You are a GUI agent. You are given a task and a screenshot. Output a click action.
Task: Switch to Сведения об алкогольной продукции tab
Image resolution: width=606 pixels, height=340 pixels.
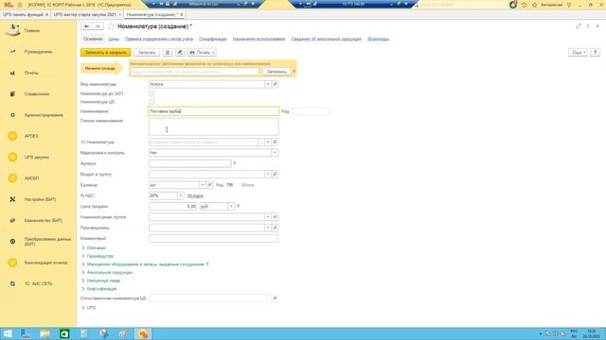pos(326,39)
